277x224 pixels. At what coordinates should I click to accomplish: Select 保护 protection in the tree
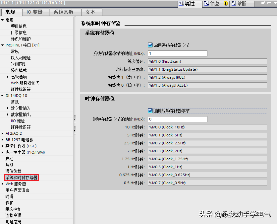tap(10, 203)
